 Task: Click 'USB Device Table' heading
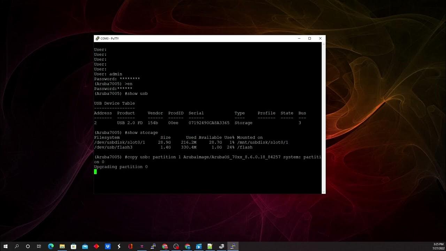tap(114, 103)
